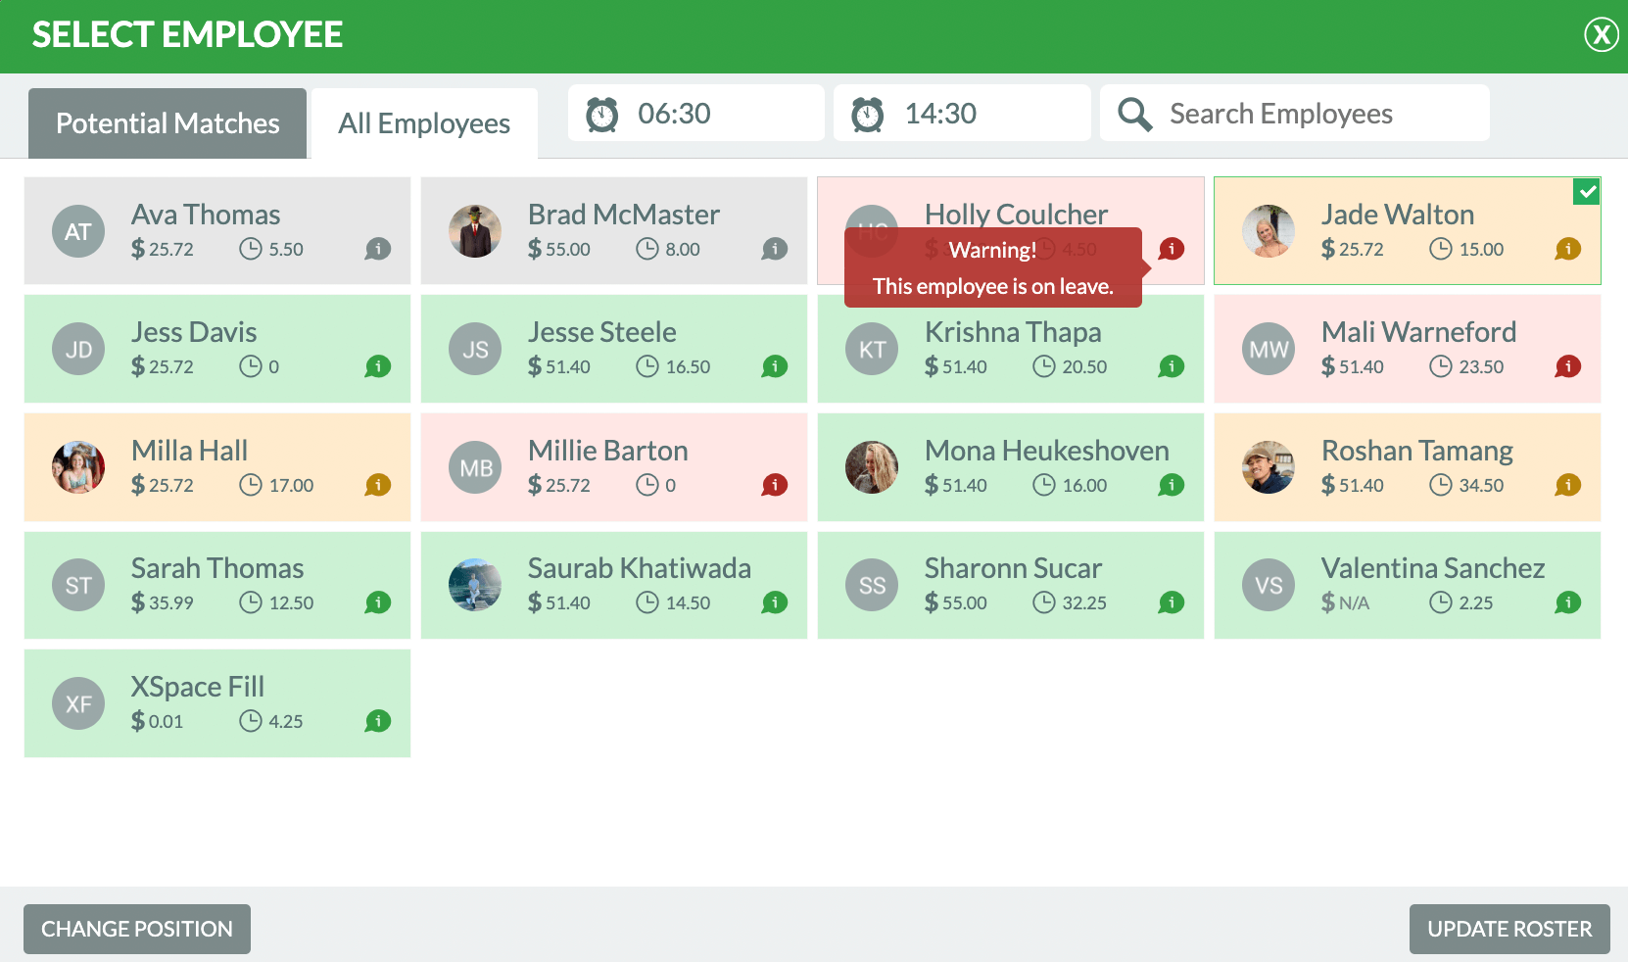Click the info icon on Ava Thomas card
This screenshot has width=1628, height=962.
pyautogui.click(x=377, y=250)
